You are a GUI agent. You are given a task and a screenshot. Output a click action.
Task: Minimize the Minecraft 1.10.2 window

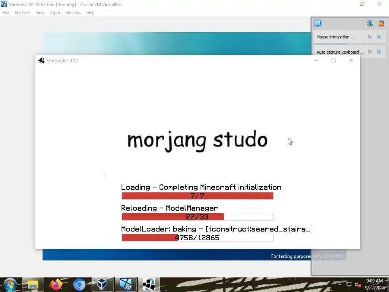(x=316, y=60)
